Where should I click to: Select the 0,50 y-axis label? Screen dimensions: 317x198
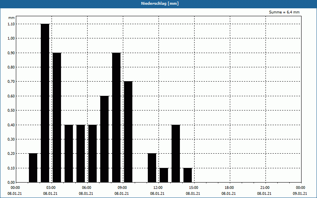(x=11, y=110)
